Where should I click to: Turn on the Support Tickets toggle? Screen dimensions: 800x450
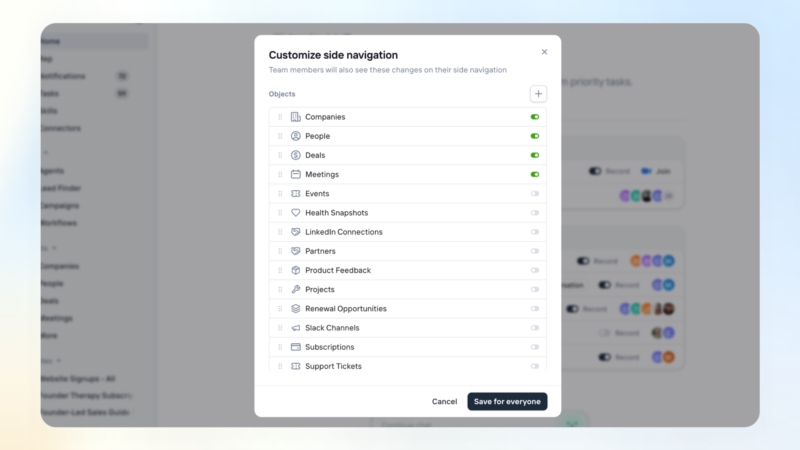click(535, 366)
